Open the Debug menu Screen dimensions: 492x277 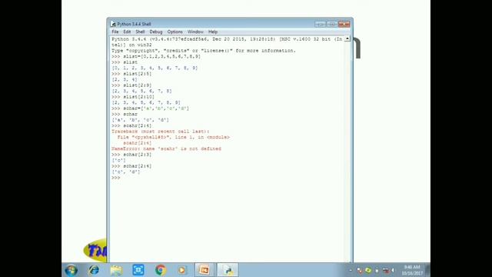pos(155,32)
